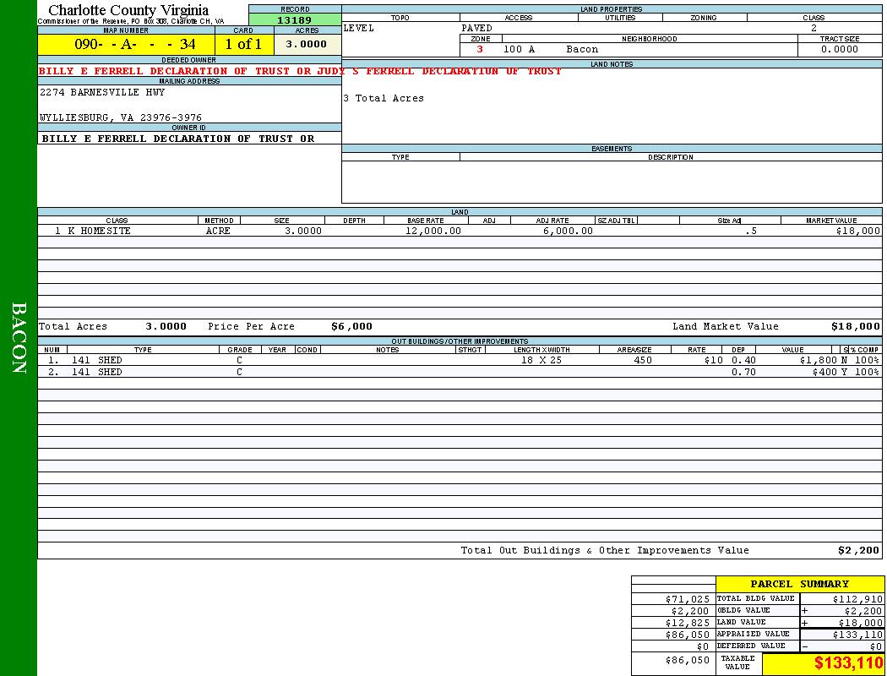Click the PAVED access value
887x676 pixels.
click(x=477, y=28)
